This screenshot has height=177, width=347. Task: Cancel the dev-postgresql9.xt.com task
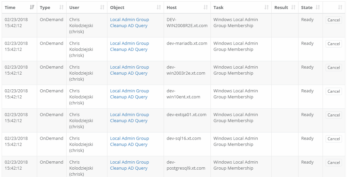[334, 163]
